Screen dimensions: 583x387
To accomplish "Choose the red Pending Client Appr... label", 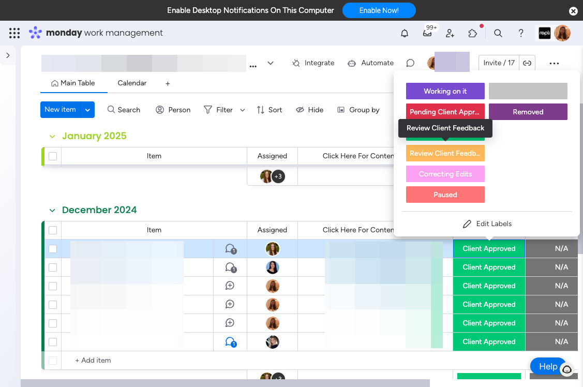I will pos(445,112).
